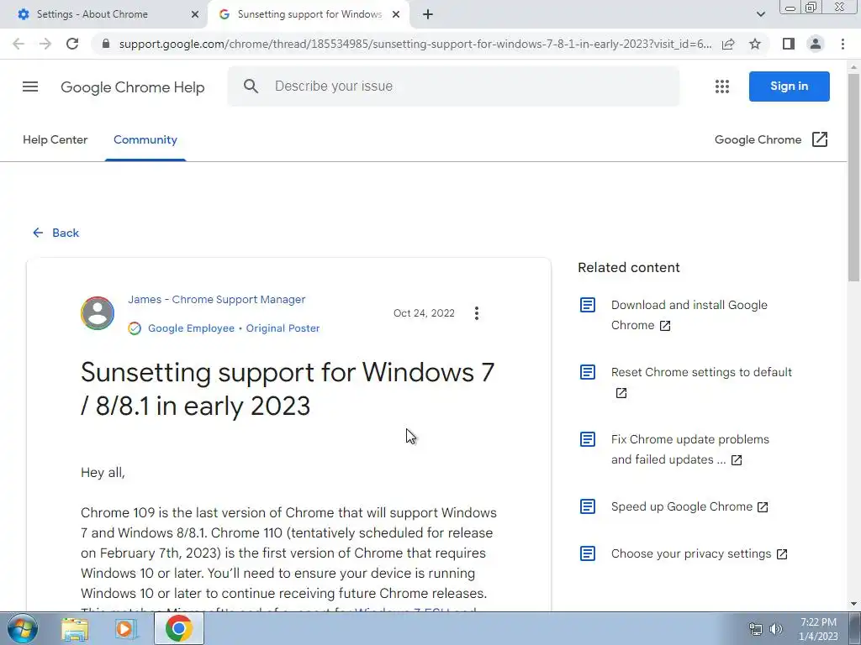Open the post's three-dot more options

pos(477,313)
